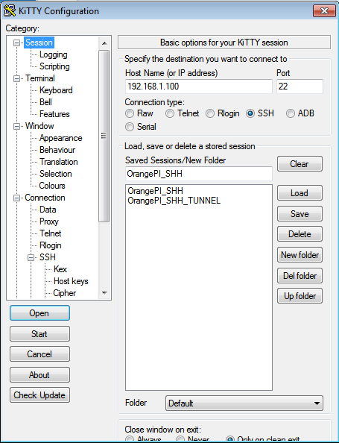
Task: Open the Session category
Action: coord(39,43)
